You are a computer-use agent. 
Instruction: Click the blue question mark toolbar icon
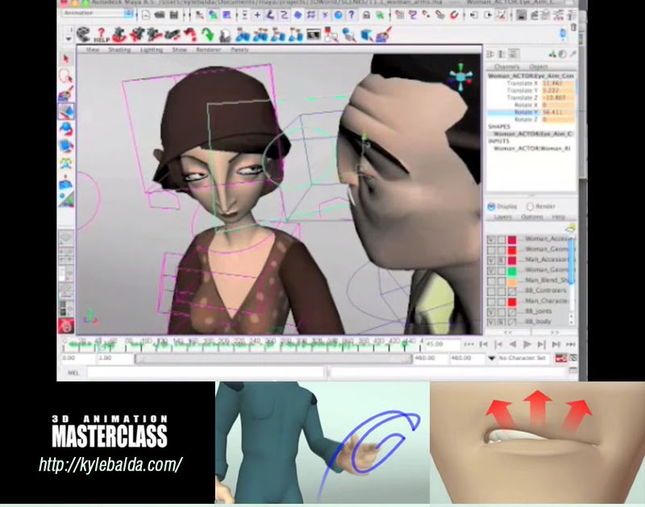(x=352, y=15)
